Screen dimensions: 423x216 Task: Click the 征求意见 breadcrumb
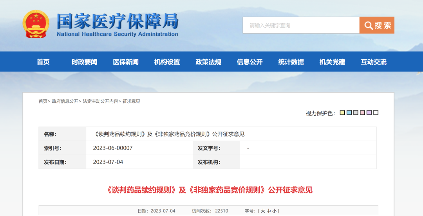pyautogui.click(x=131, y=101)
